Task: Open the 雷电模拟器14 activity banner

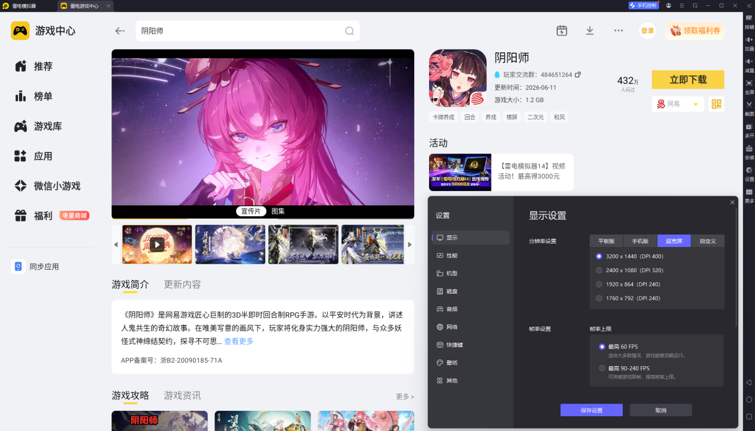Action: (501, 172)
